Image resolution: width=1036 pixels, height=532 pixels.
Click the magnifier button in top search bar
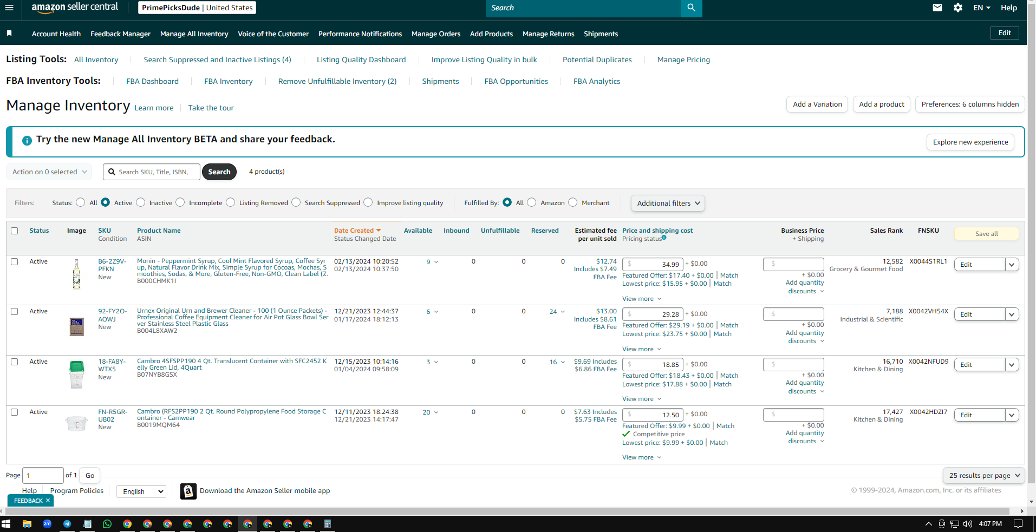tap(691, 8)
